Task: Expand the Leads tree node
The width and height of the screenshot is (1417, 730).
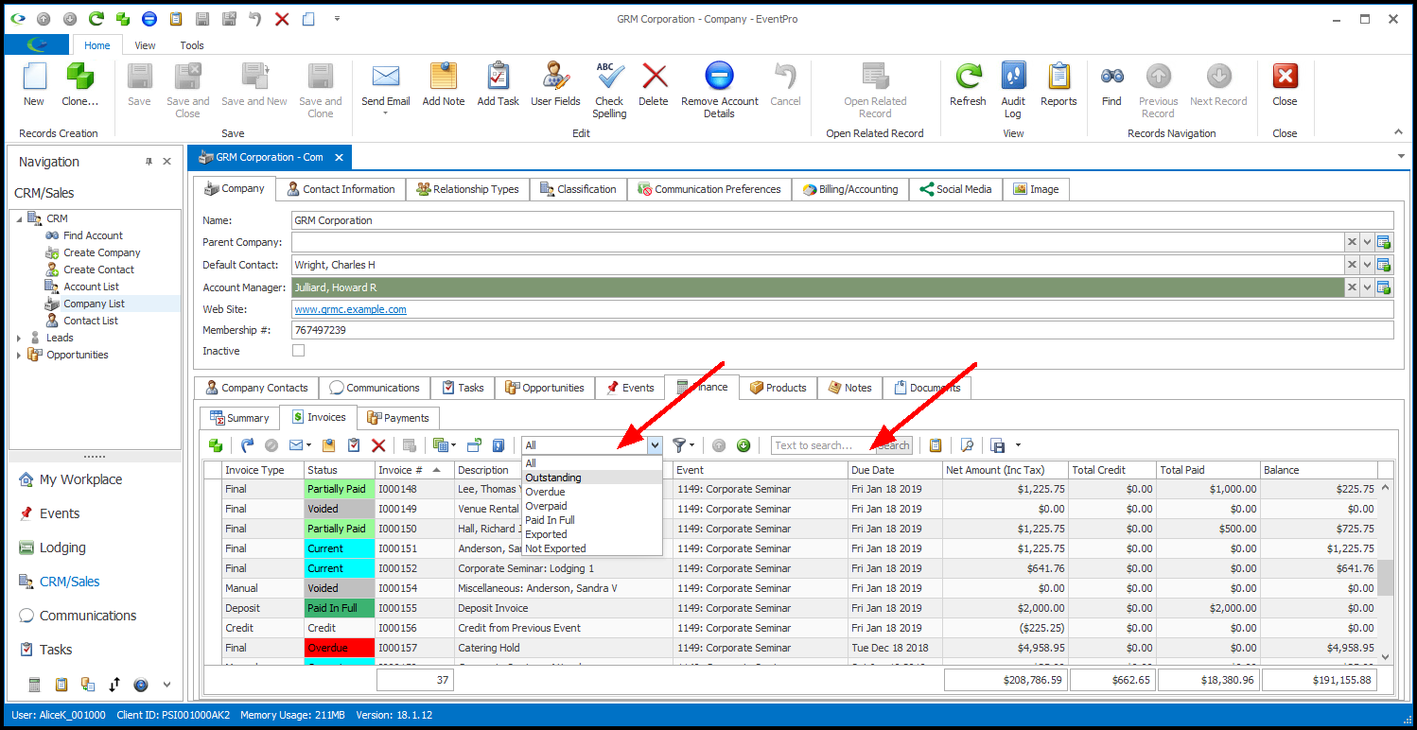Action: (x=19, y=338)
